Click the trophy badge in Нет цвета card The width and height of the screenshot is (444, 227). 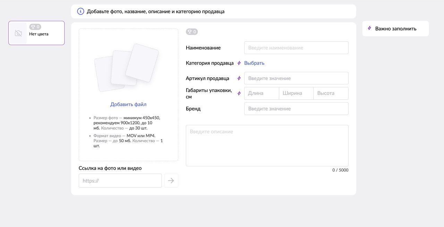point(35,27)
